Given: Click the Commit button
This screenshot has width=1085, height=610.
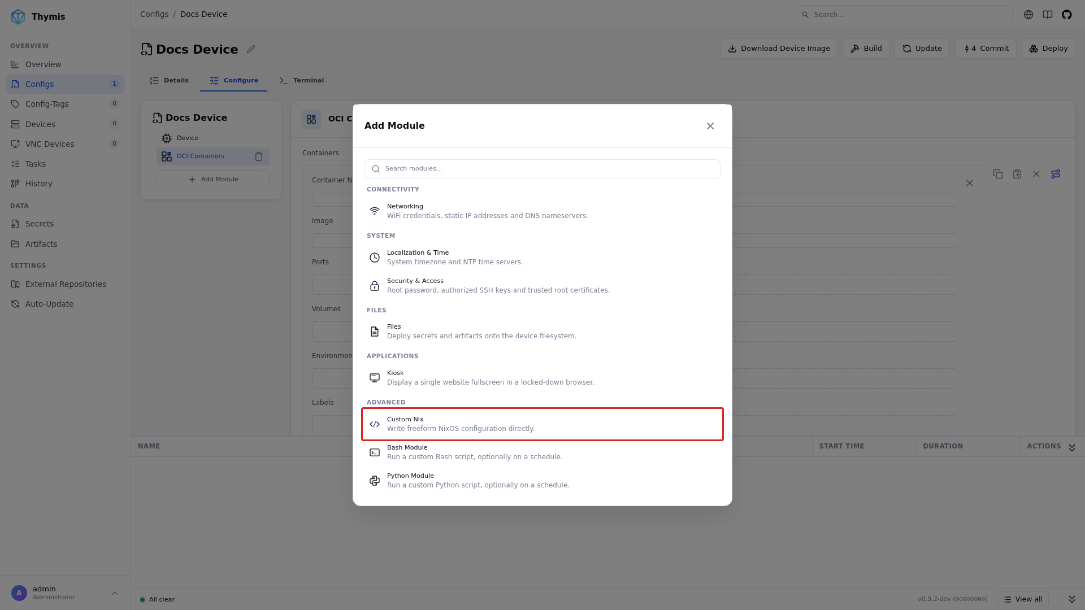Looking at the screenshot, I should coord(986,49).
